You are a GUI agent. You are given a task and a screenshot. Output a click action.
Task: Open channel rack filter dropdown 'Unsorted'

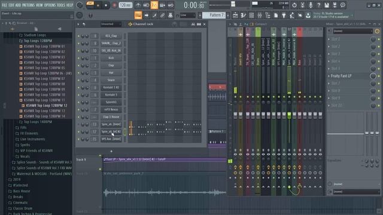111,24
